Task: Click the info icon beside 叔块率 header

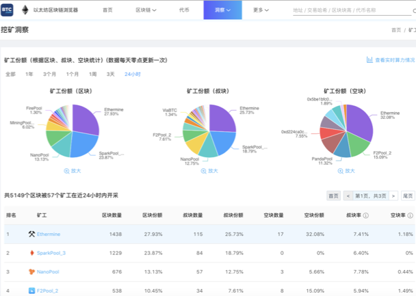Action: [x=365, y=215]
